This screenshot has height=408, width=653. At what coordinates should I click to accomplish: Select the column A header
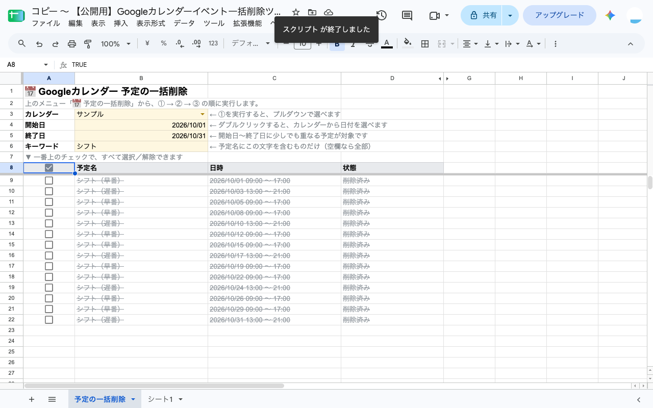click(49, 78)
